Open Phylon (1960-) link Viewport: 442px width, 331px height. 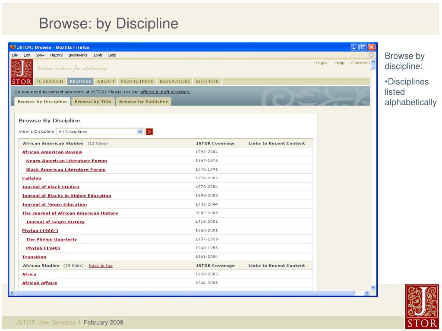tap(40, 231)
